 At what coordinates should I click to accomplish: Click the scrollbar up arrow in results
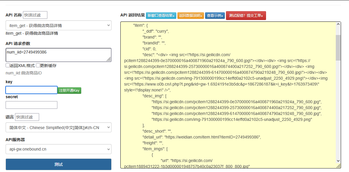338,25
